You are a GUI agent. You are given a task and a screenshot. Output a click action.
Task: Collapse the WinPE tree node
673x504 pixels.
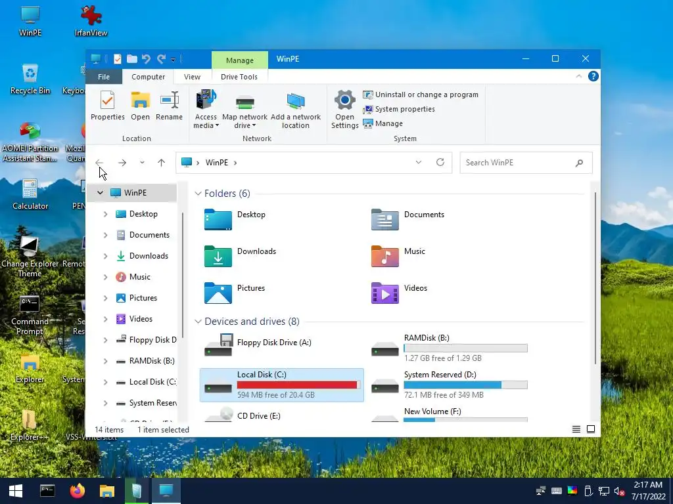coord(100,193)
